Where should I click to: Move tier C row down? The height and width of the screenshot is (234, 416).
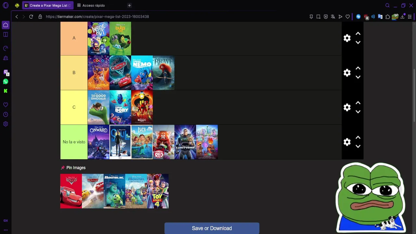[x=358, y=111]
